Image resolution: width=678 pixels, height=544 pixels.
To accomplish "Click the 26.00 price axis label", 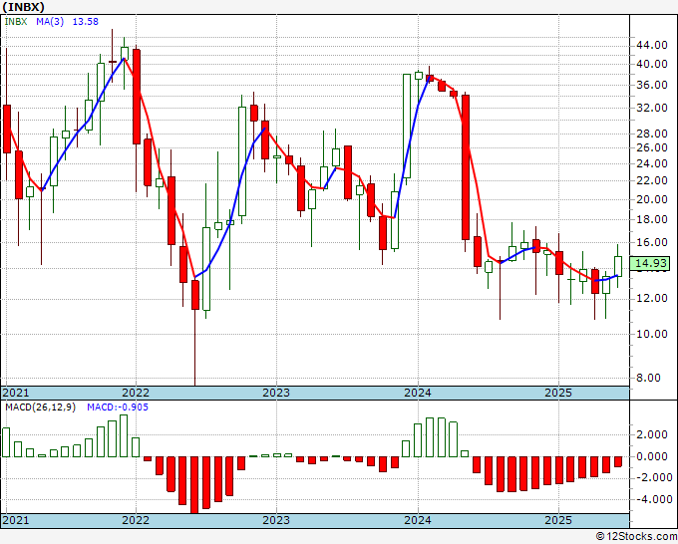I will [x=651, y=147].
